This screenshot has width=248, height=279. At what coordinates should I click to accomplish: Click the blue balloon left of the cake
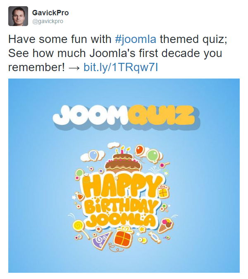point(94,155)
